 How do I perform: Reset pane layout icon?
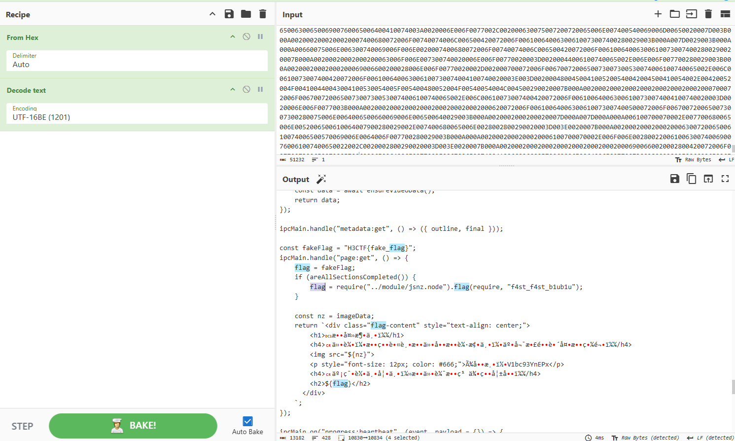click(x=725, y=14)
